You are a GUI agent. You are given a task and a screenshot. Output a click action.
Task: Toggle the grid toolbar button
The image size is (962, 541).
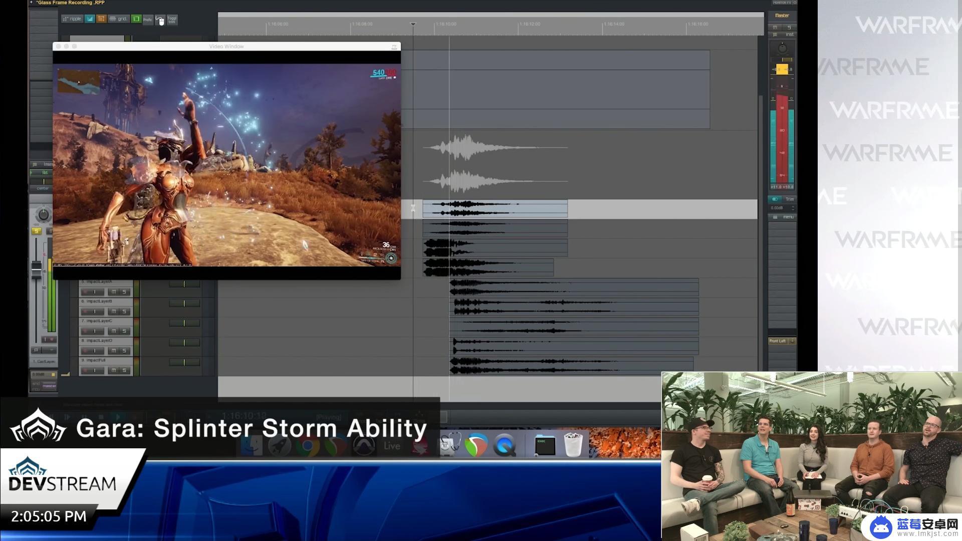[x=119, y=19]
